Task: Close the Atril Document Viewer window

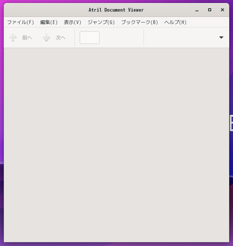Action: pyautogui.click(x=222, y=10)
